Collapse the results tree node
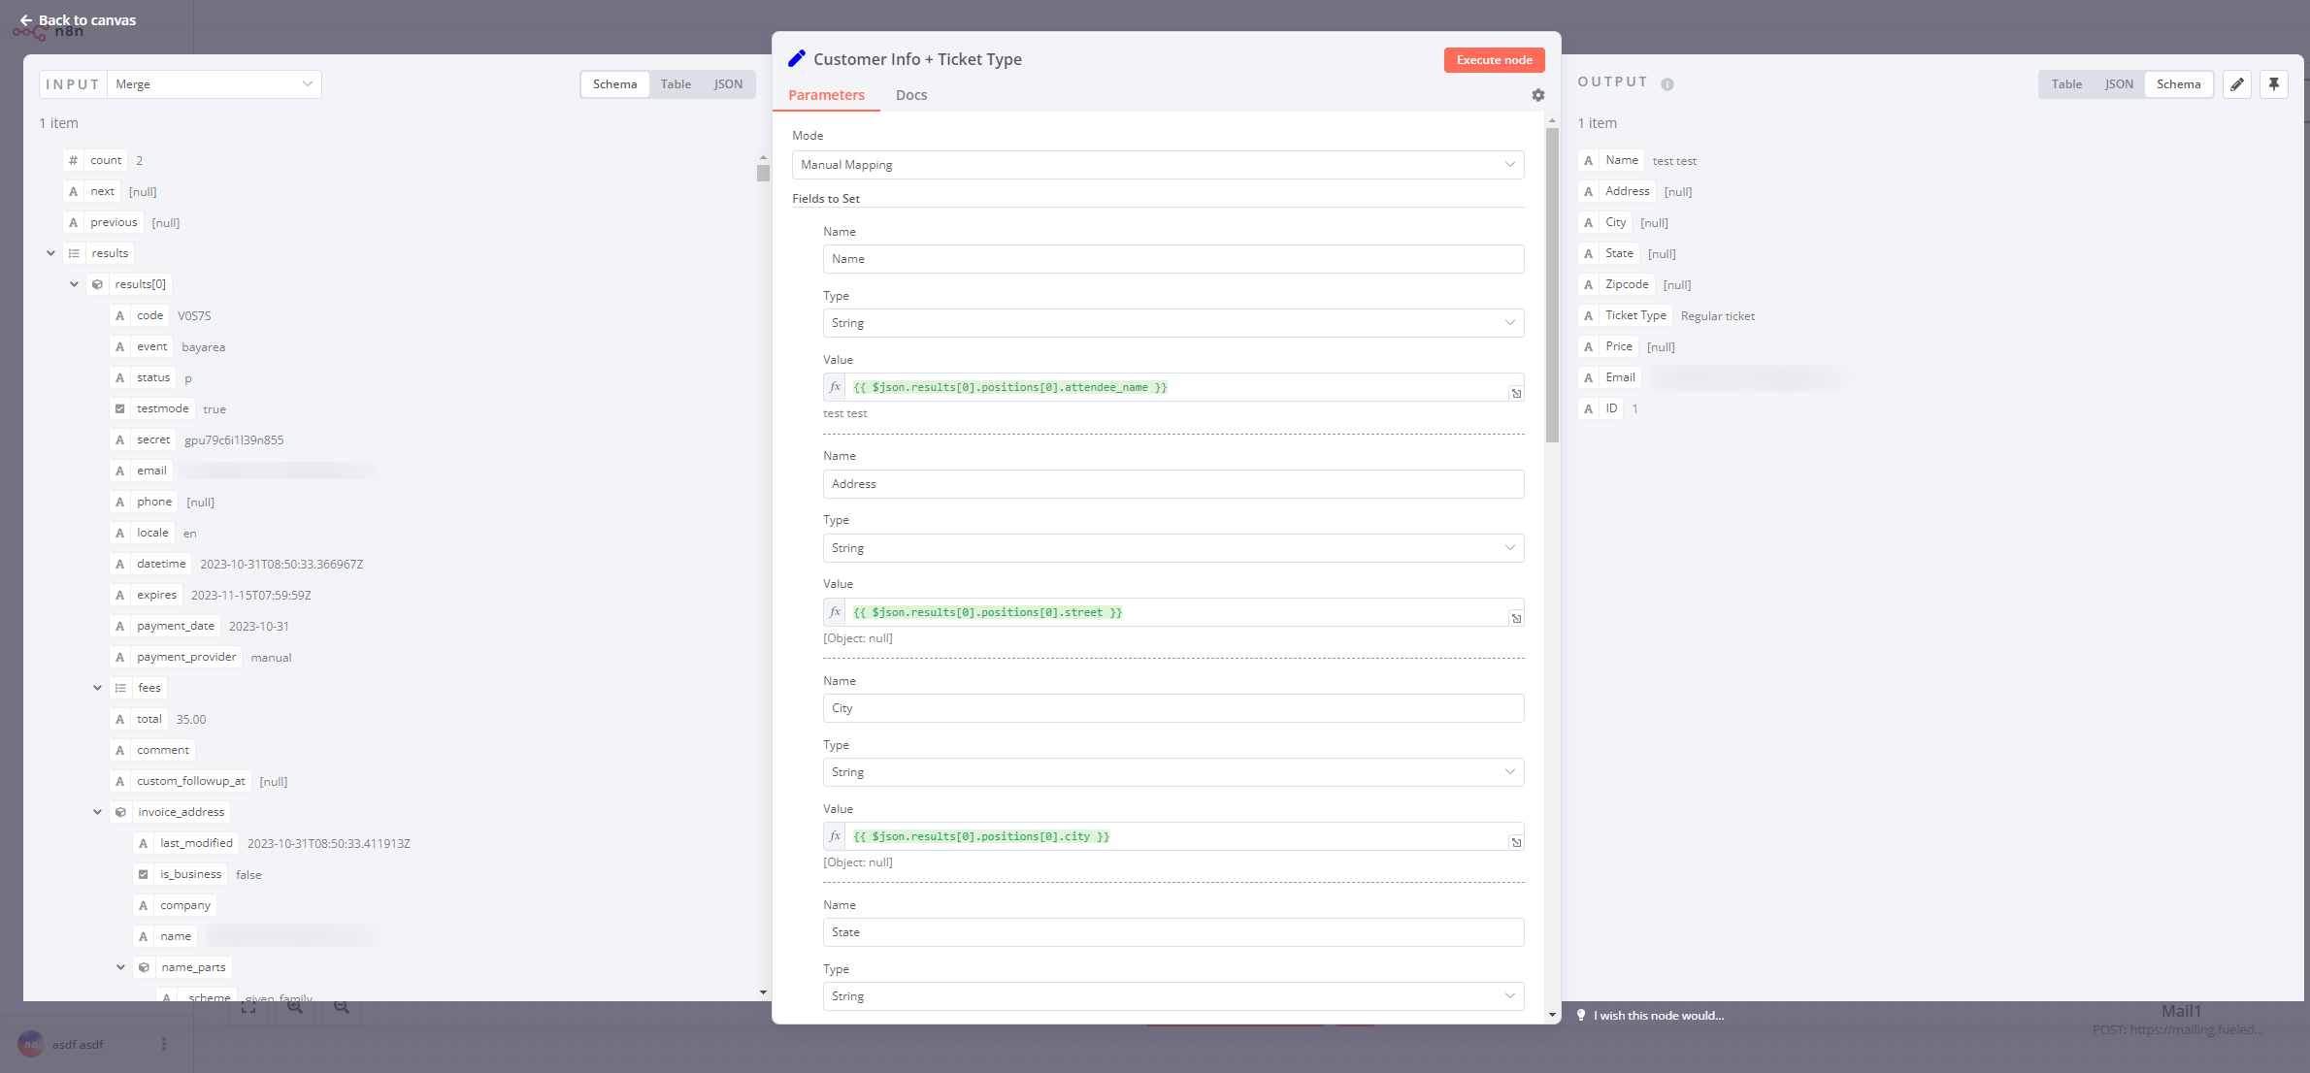 [50, 253]
